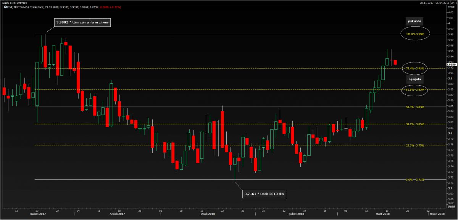458x220 pixels.
Task: Click the '0.0%~3.7155' Fibonacci level label
Action: pyautogui.click(x=416, y=180)
